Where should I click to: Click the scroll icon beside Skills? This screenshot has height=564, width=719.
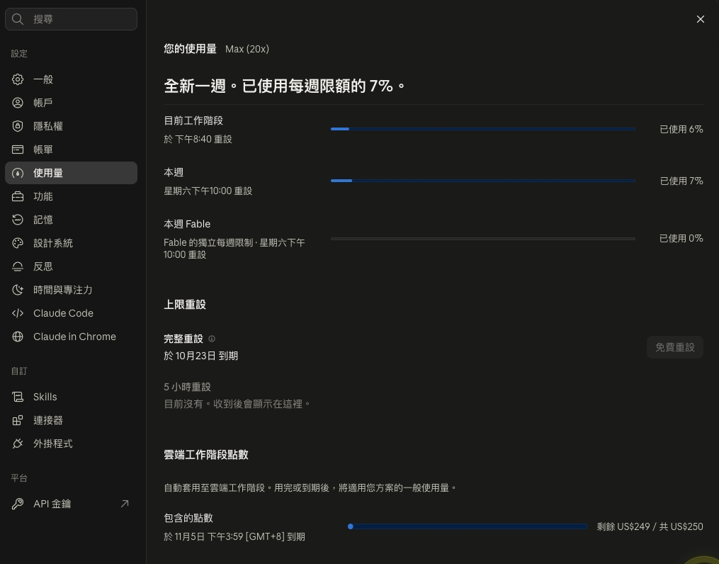[x=18, y=397]
